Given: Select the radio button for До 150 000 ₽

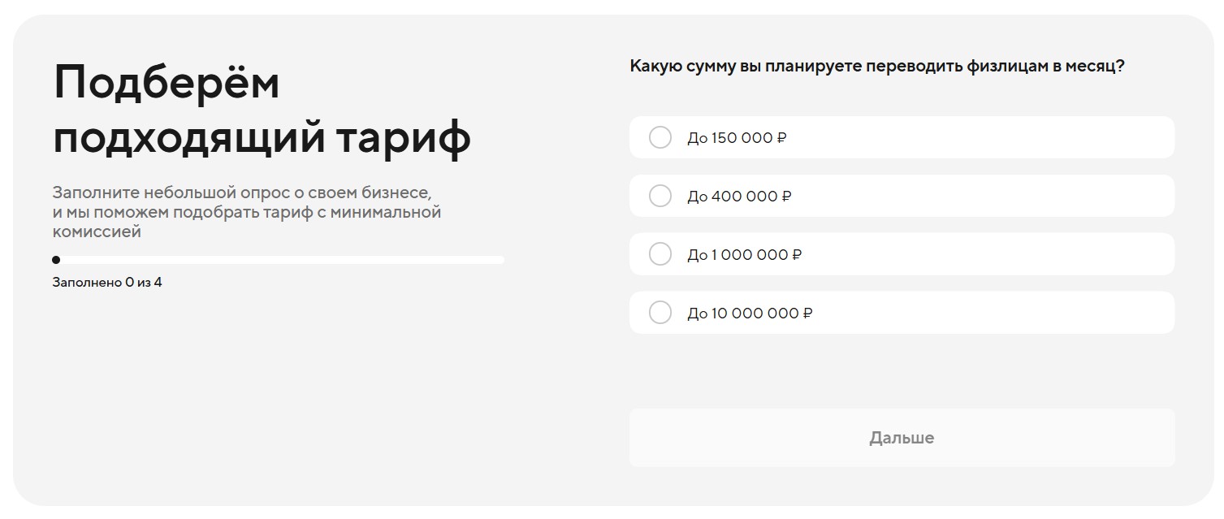Looking at the screenshot, I should pos(660,137).
